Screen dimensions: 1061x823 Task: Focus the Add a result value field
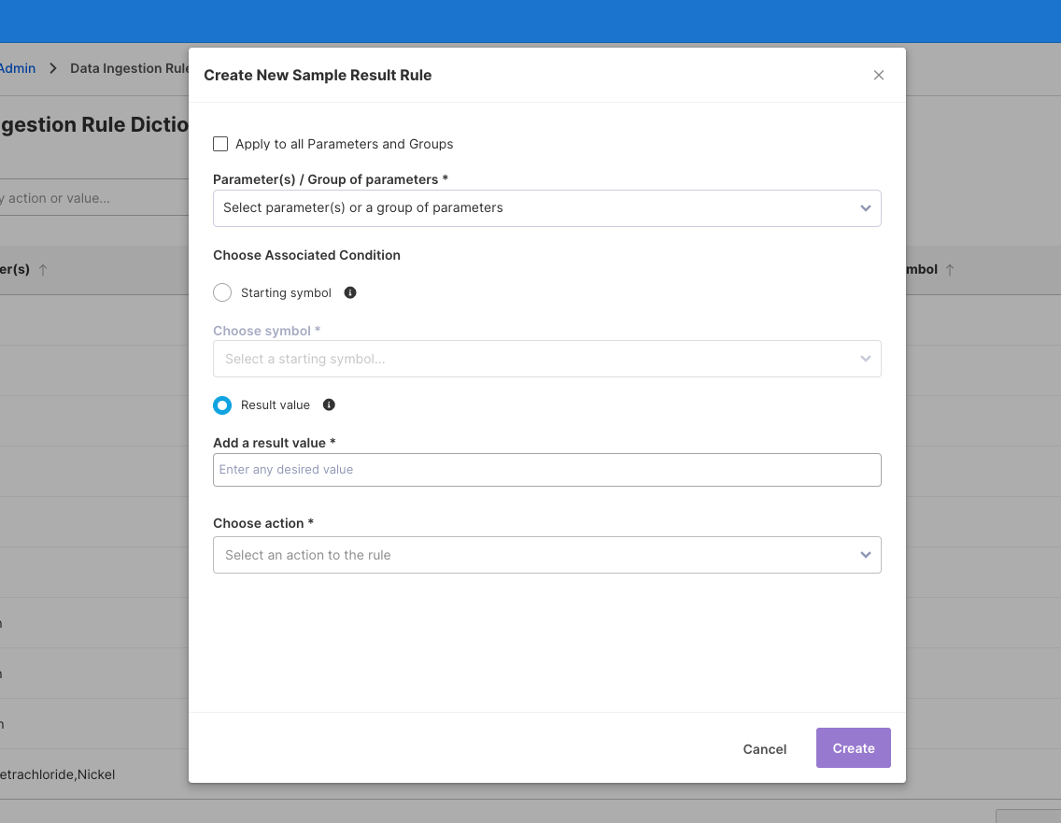coord(546,470)
